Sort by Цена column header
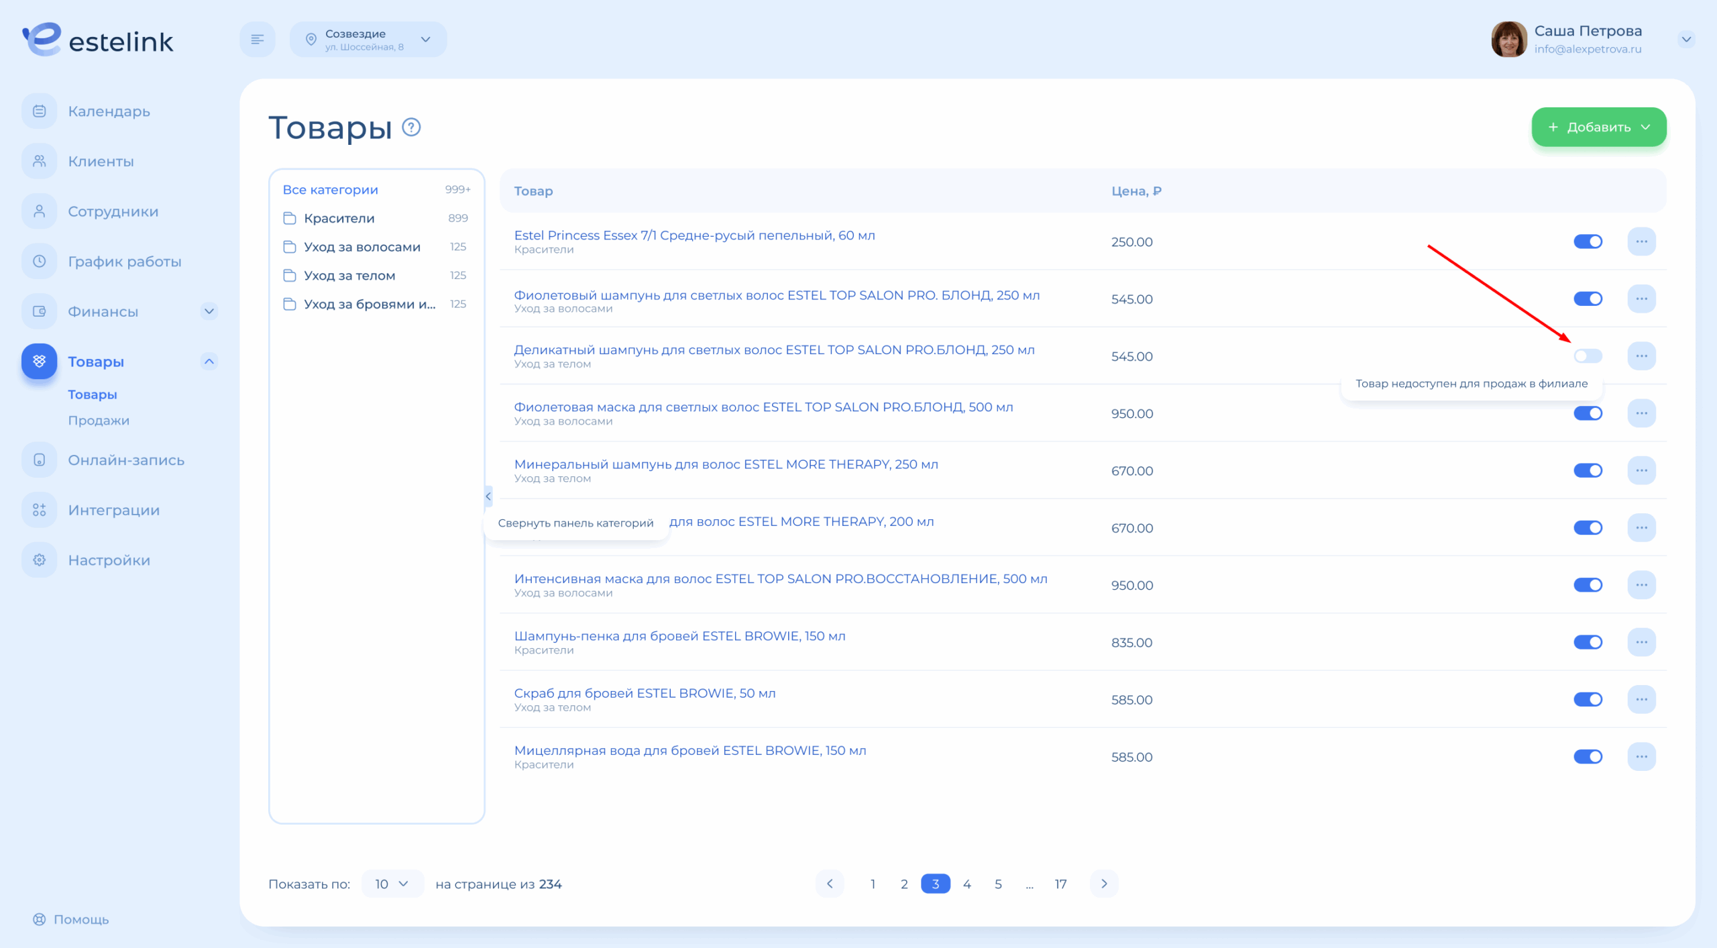 [x=1136, y=191]
